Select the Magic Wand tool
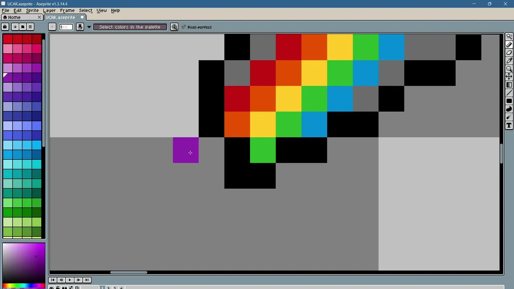 pos(509,37)
